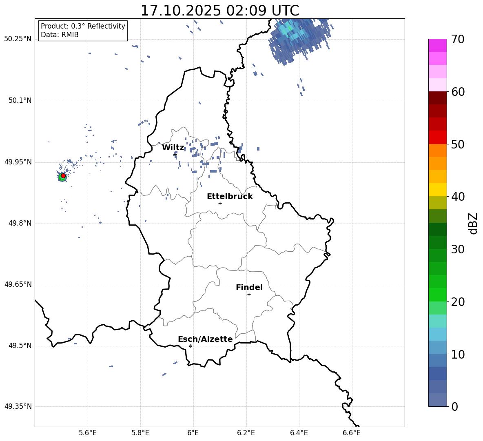Click the colorbar tick label 40

[458, 197]
